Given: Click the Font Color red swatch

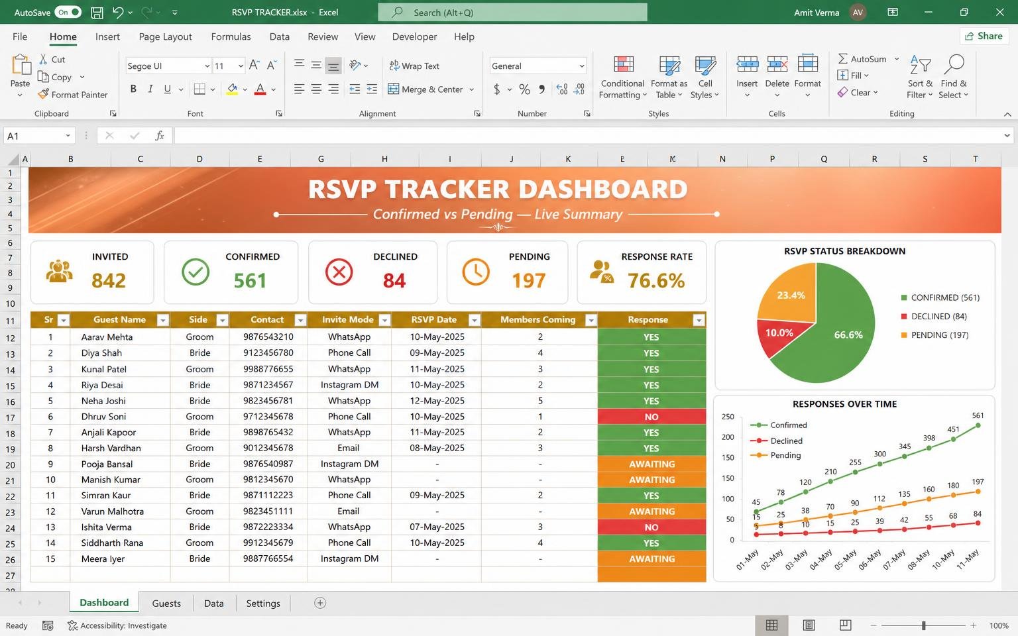Looking at the screenshot, I should click(x=260, y=89).
